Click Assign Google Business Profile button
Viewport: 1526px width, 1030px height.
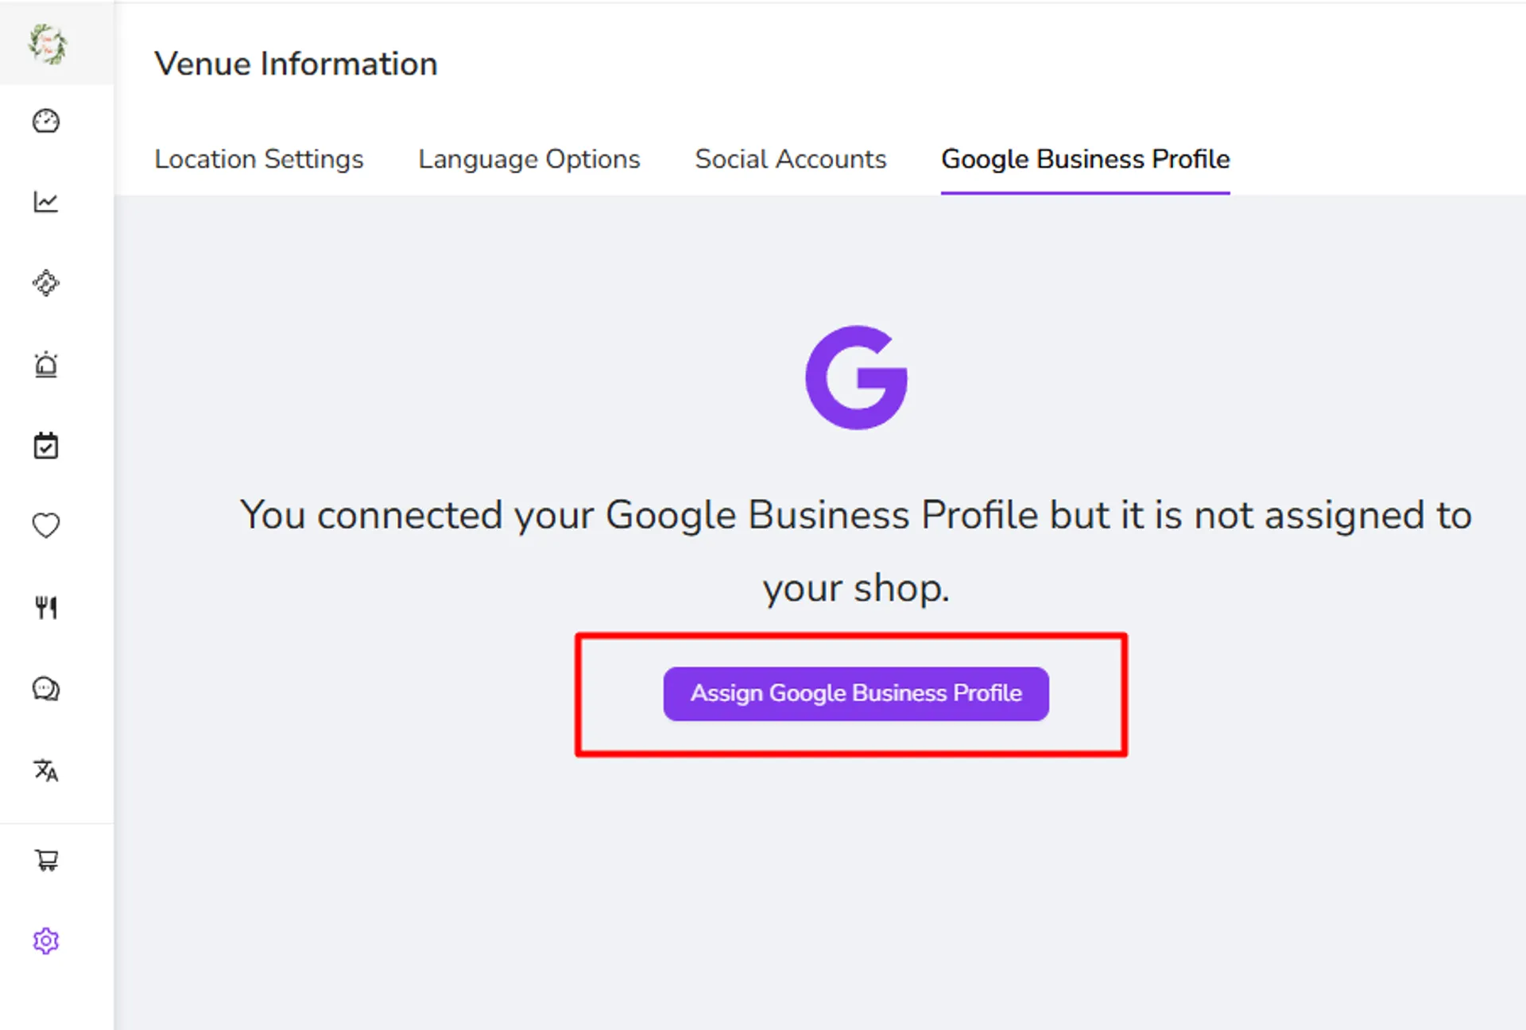click(856, 694)
